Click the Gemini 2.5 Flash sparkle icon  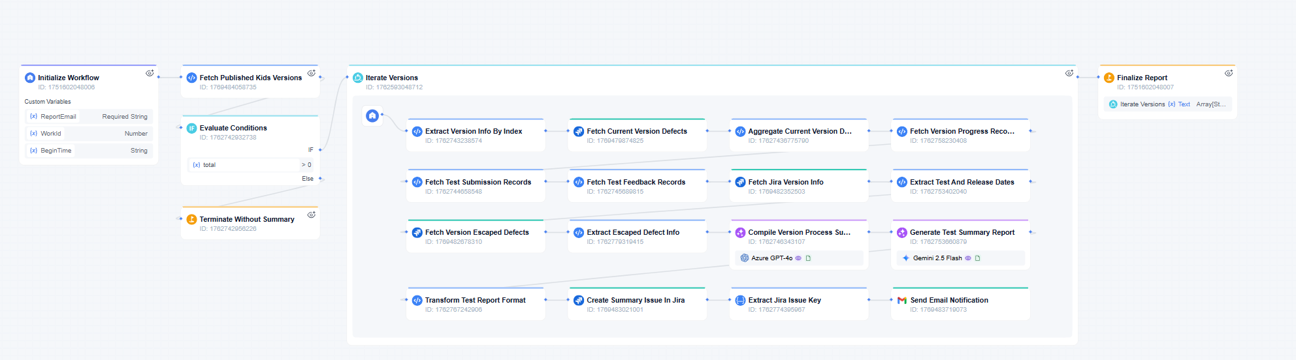tap(905, 258)
